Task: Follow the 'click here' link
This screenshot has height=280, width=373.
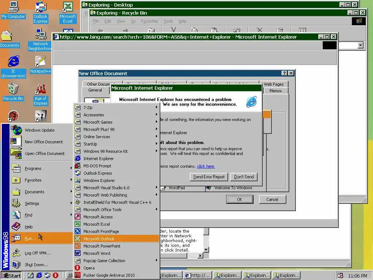Action: click(x=206, y=166)
